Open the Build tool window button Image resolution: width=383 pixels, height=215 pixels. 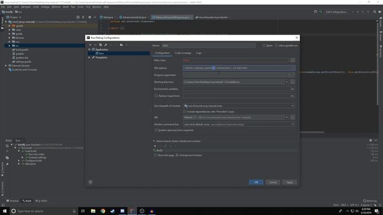(27, 201)
